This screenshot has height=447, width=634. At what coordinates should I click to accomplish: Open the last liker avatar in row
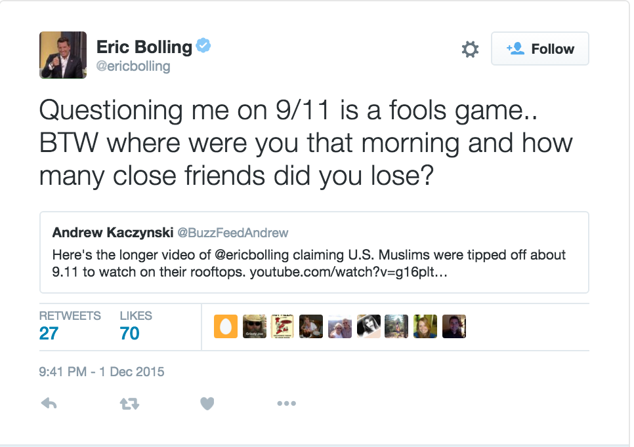tap(454, 326)
